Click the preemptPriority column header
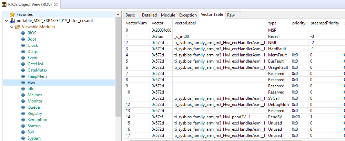The height and width of the screenshot is (141, 345). [x=324, y=23]
